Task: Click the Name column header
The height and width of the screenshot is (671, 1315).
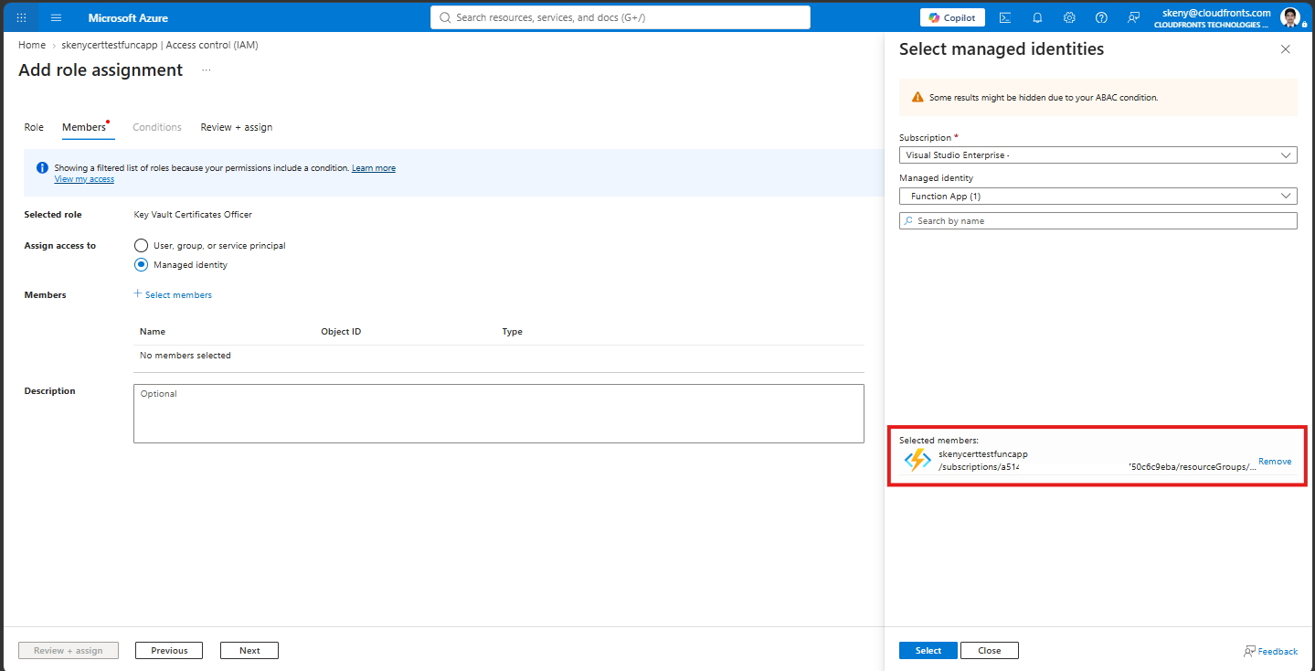Action: (x=153, y=332)
